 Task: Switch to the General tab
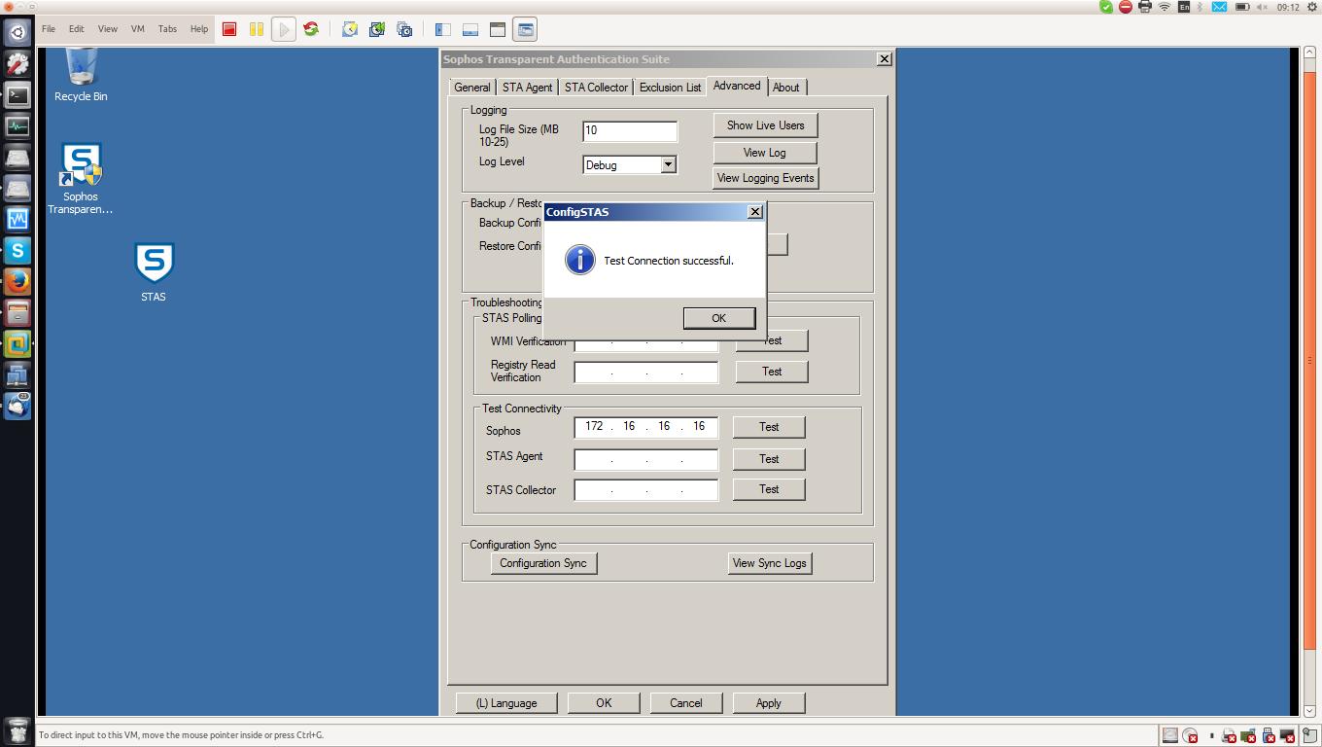[471, 88]
